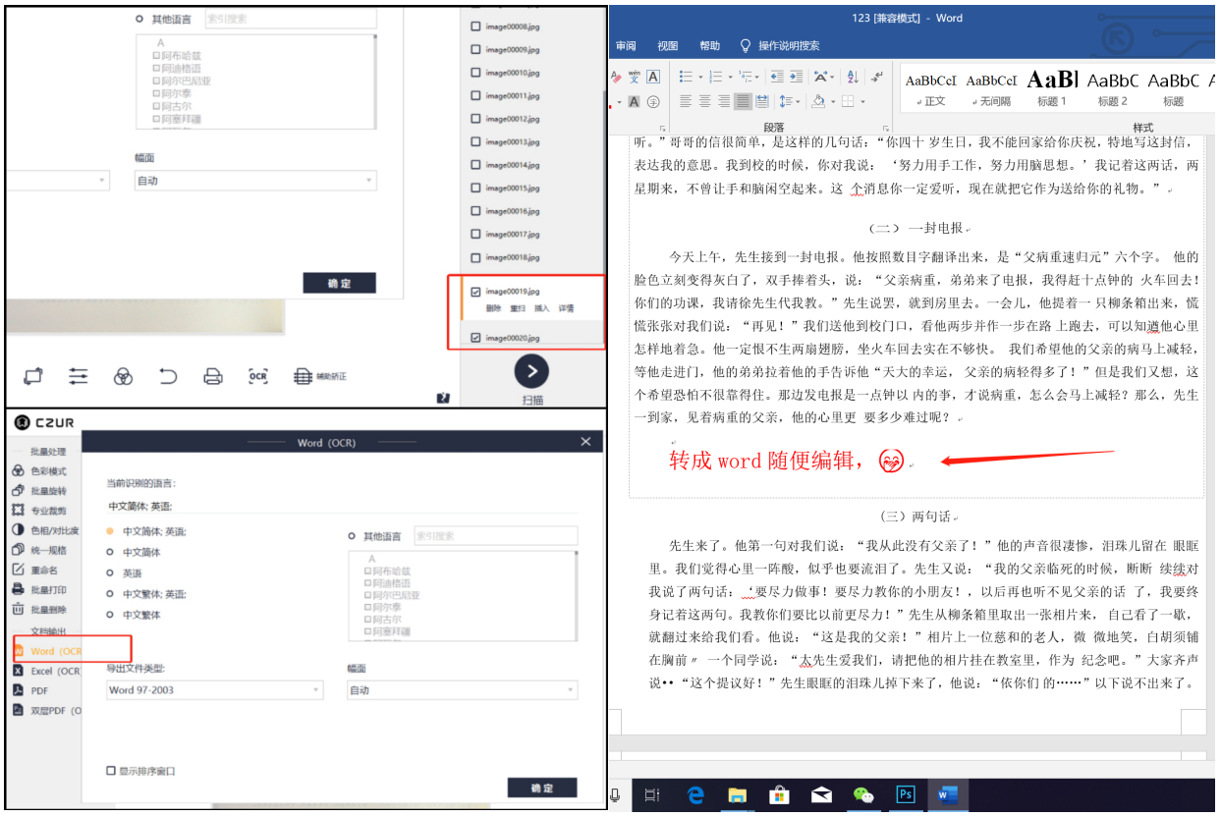Apply the 无间隔 style in Word
1221x817 pixels.
(991, 88)
